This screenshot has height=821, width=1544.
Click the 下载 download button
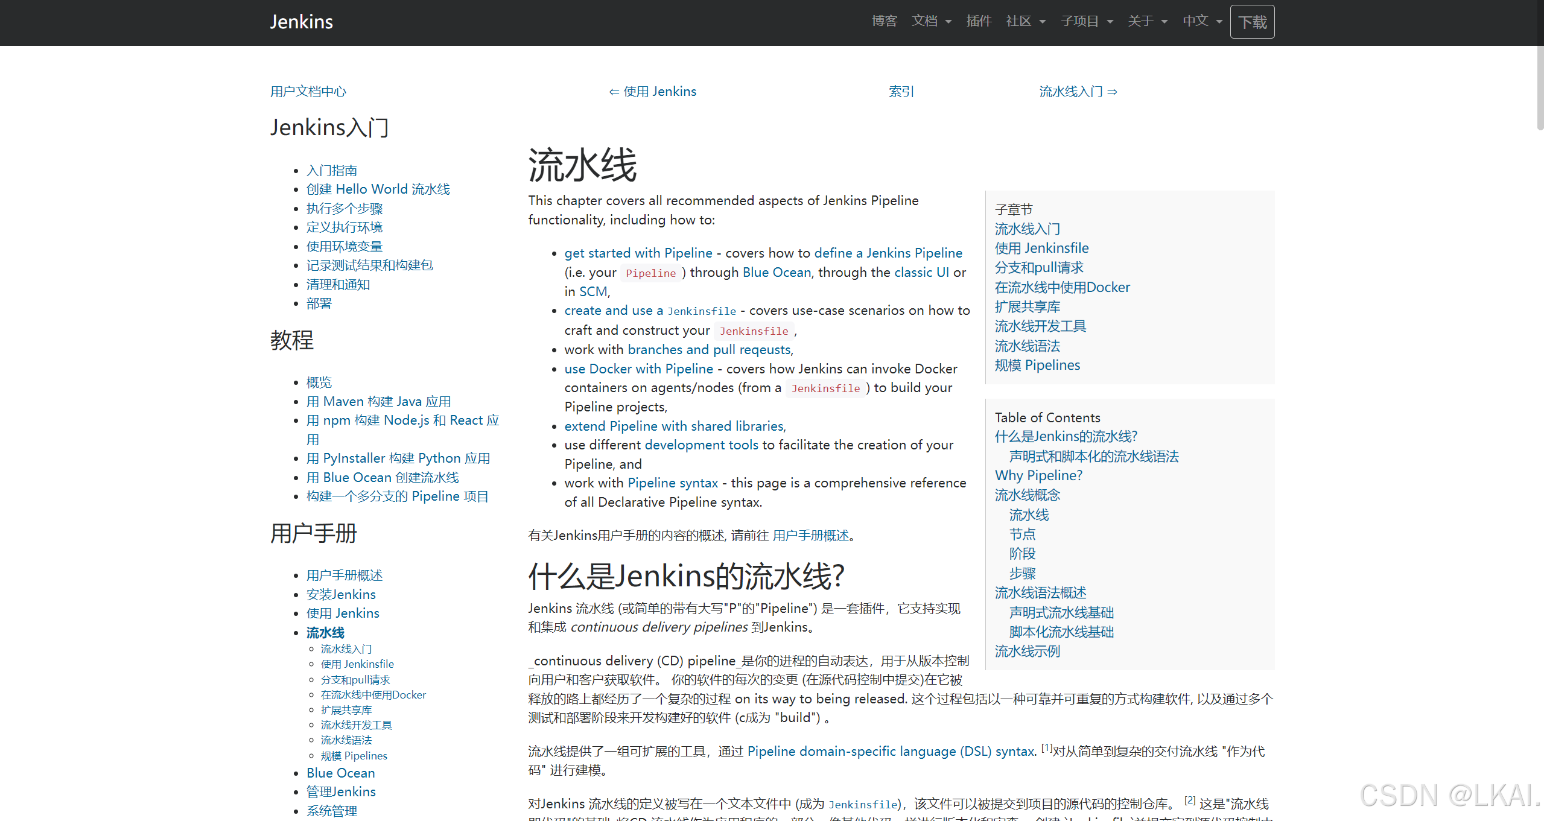[x=1252, y=22]
